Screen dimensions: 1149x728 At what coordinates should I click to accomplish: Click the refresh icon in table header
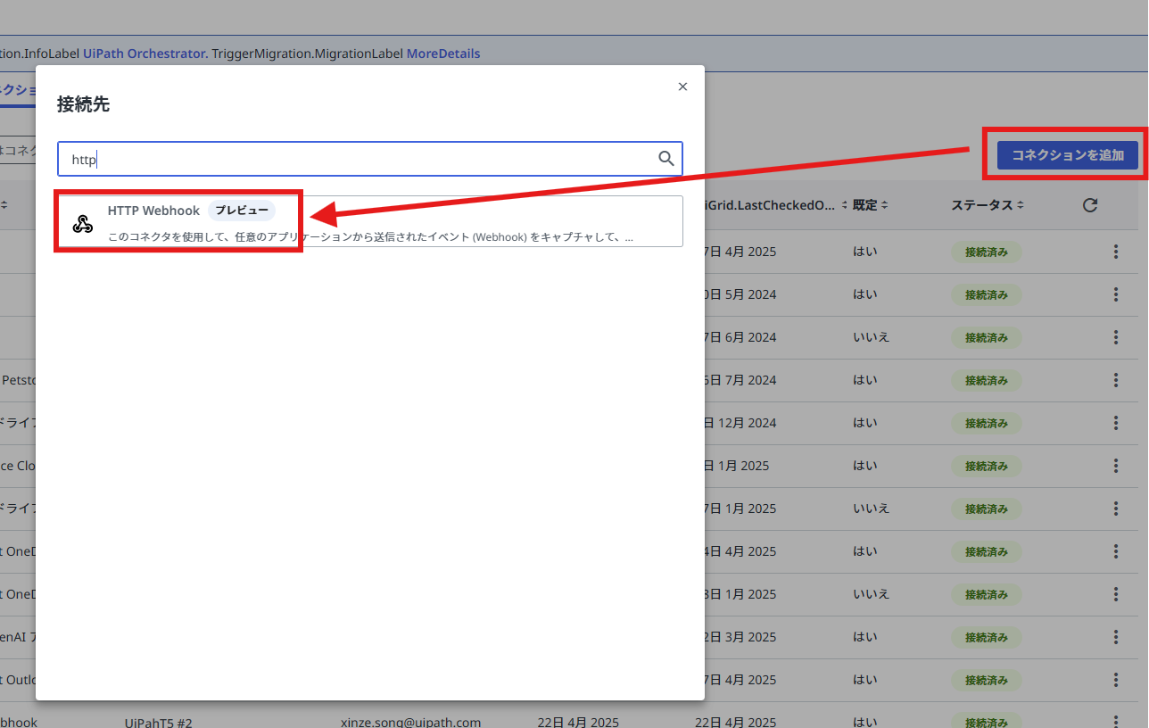pos(1089,205)
